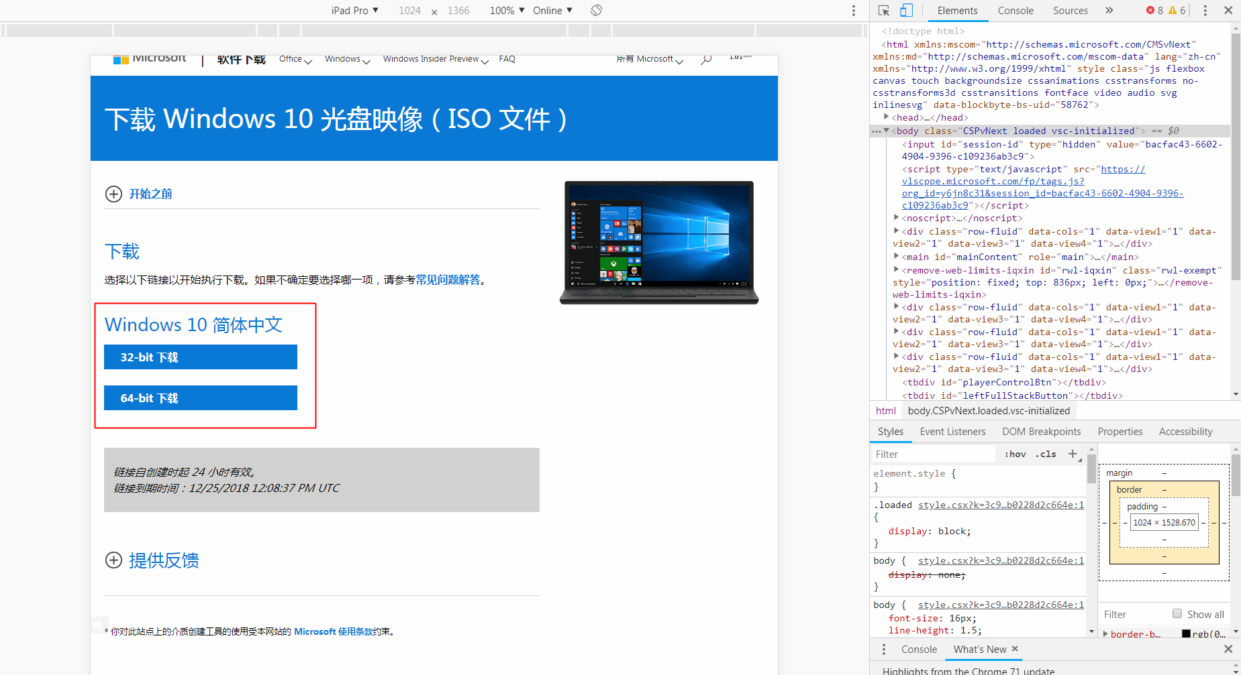Viewport: 1241px width, 675px height.
Task: Click the plus icon beside 开始之前
Action: click(x=113, y=194)
